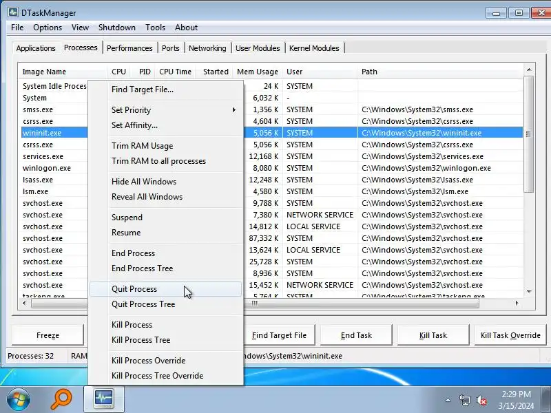The image size is (551, 413).
Task: Click horizontal scrollbar left arrow
Action: point(24,303)
